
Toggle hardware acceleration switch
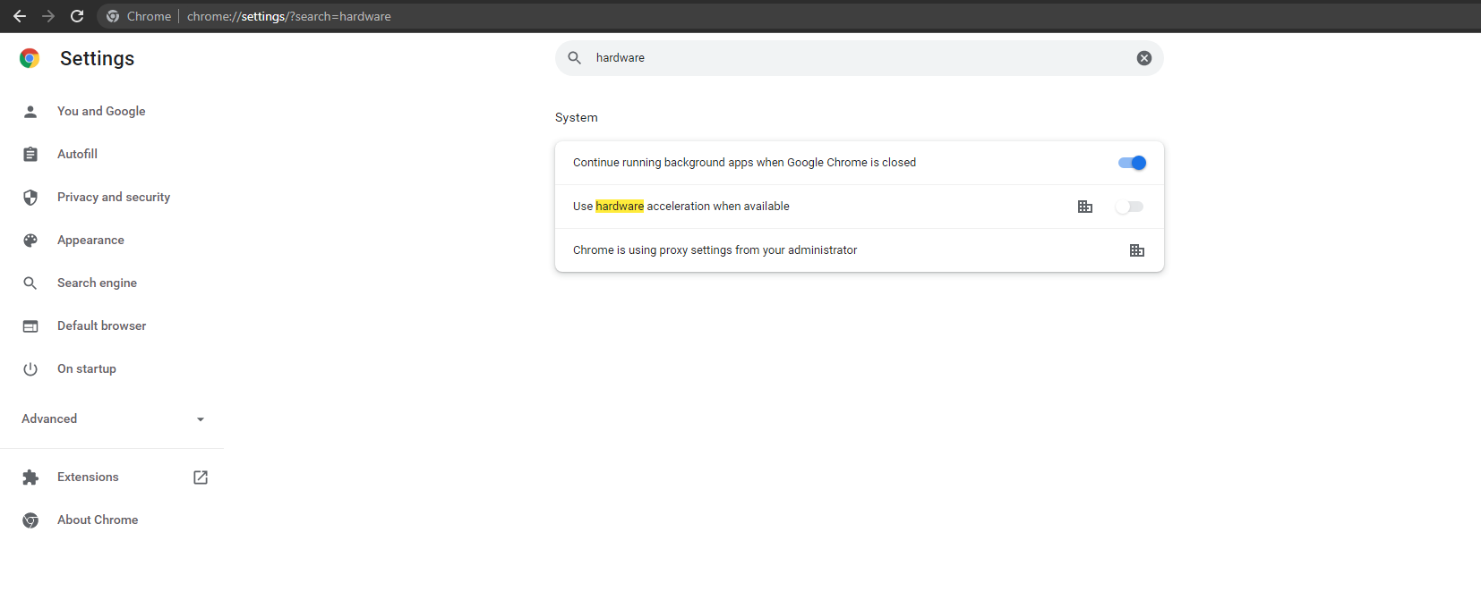pos(1129,207)
